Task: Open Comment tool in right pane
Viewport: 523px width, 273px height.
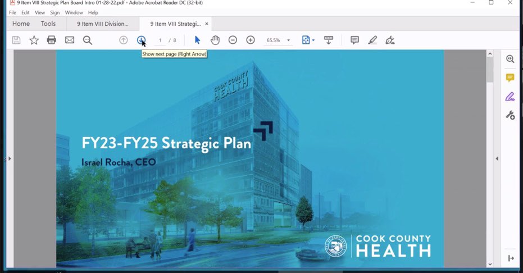Action: (510, 78)
